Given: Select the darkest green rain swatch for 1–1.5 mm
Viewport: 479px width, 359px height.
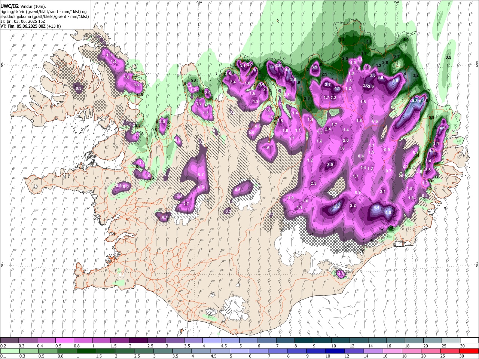Looking at the screenshot, I should tap(86, 351).
